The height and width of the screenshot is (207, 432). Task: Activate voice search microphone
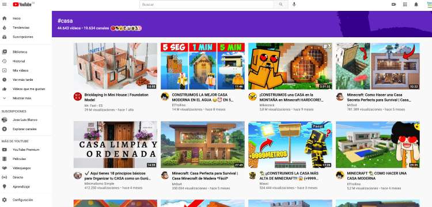[x=294, y=5]
